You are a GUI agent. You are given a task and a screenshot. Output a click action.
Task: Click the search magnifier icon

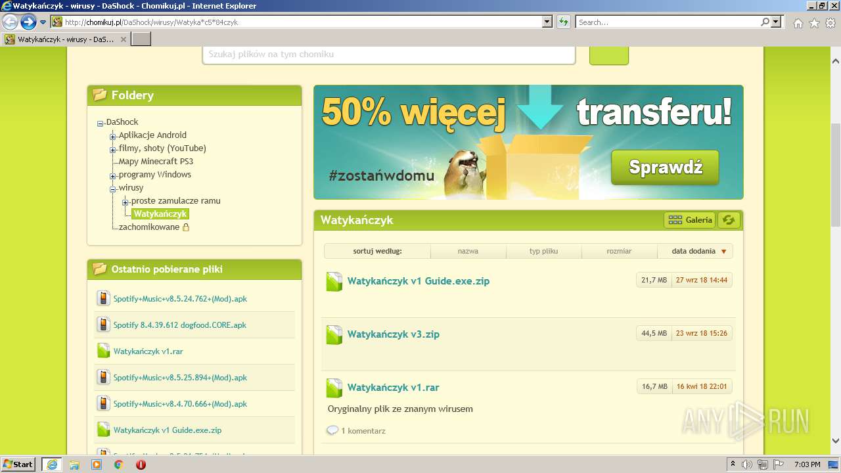pos(765,22)
